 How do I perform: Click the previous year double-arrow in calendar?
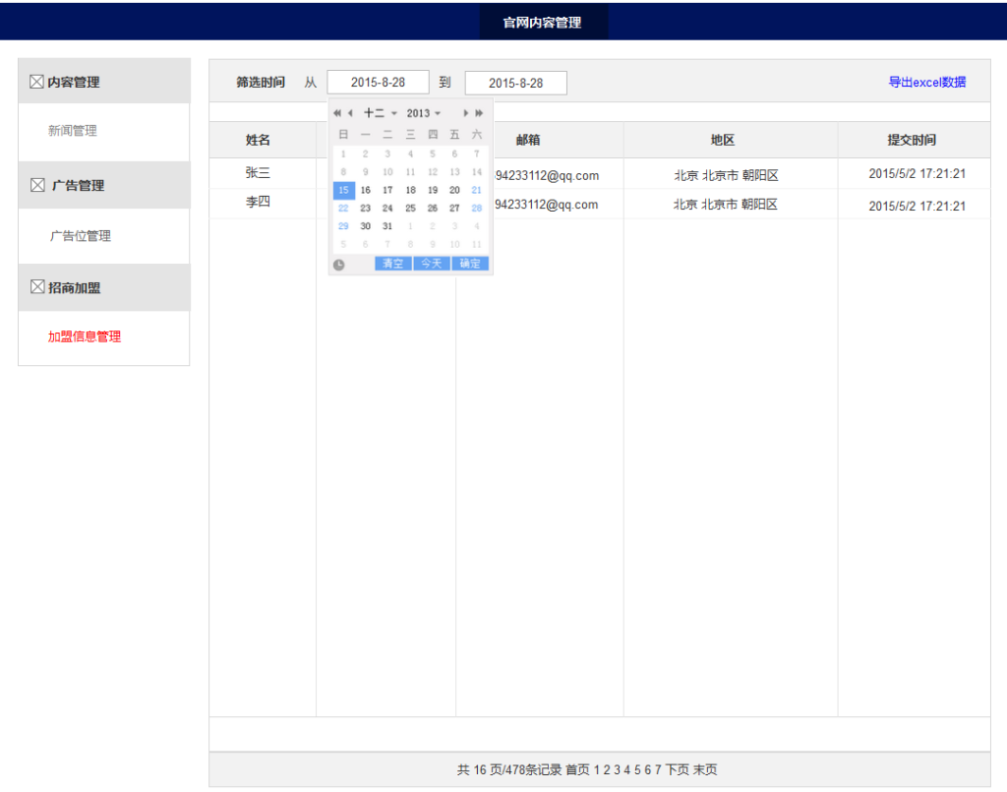tap(337, 113)
